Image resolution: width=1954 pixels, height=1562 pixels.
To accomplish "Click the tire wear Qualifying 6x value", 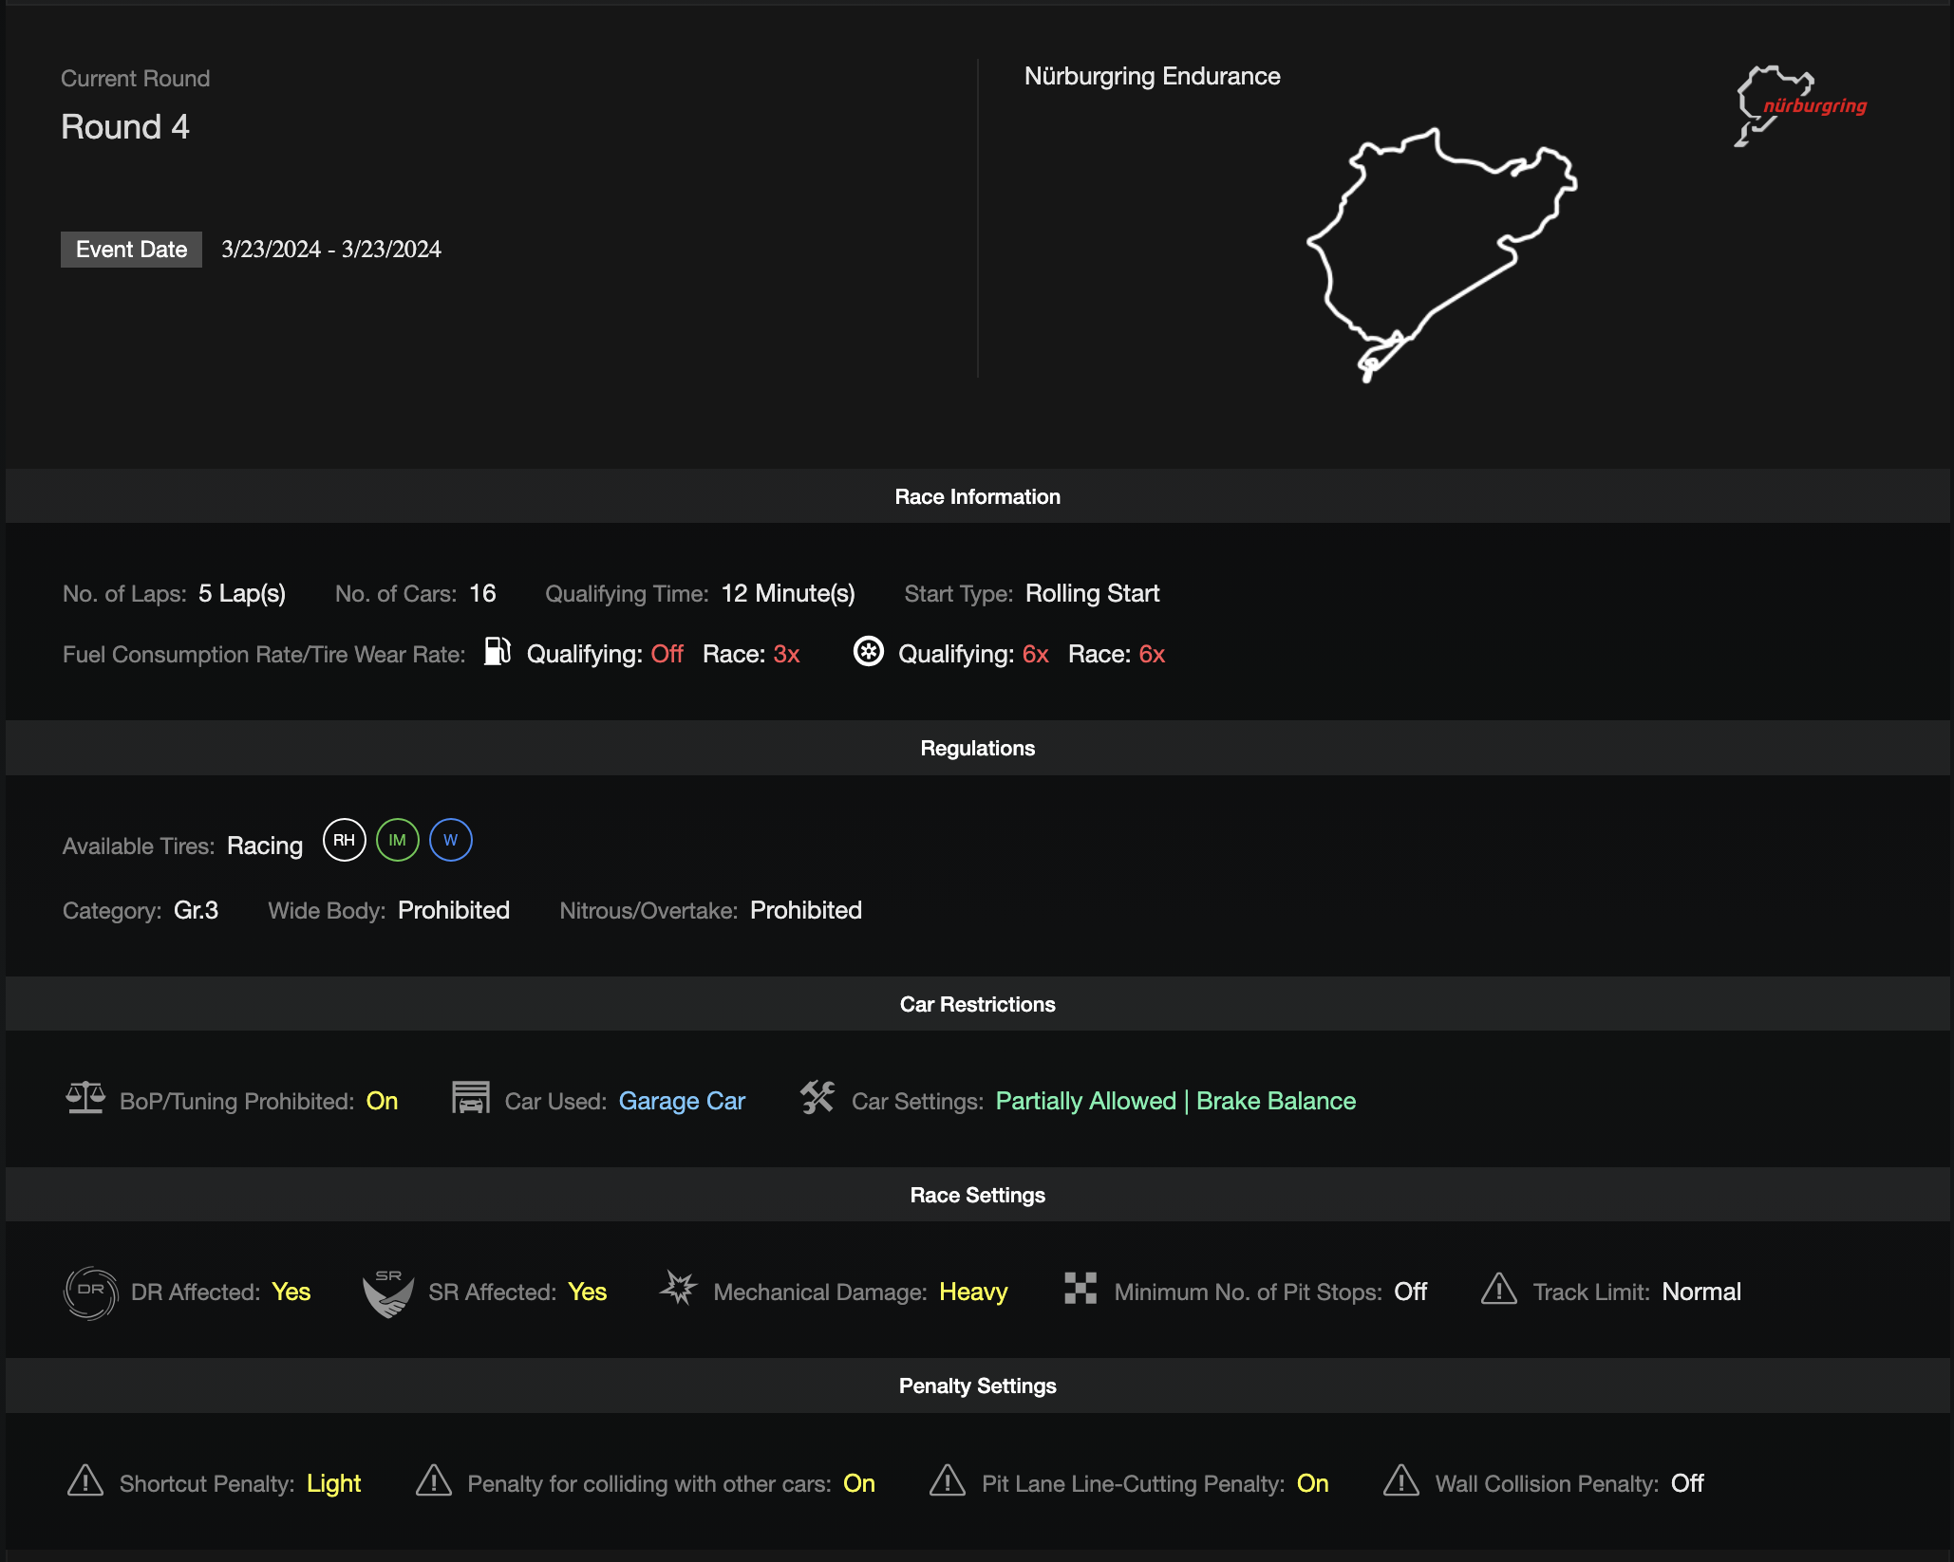I will [1035, 655].
